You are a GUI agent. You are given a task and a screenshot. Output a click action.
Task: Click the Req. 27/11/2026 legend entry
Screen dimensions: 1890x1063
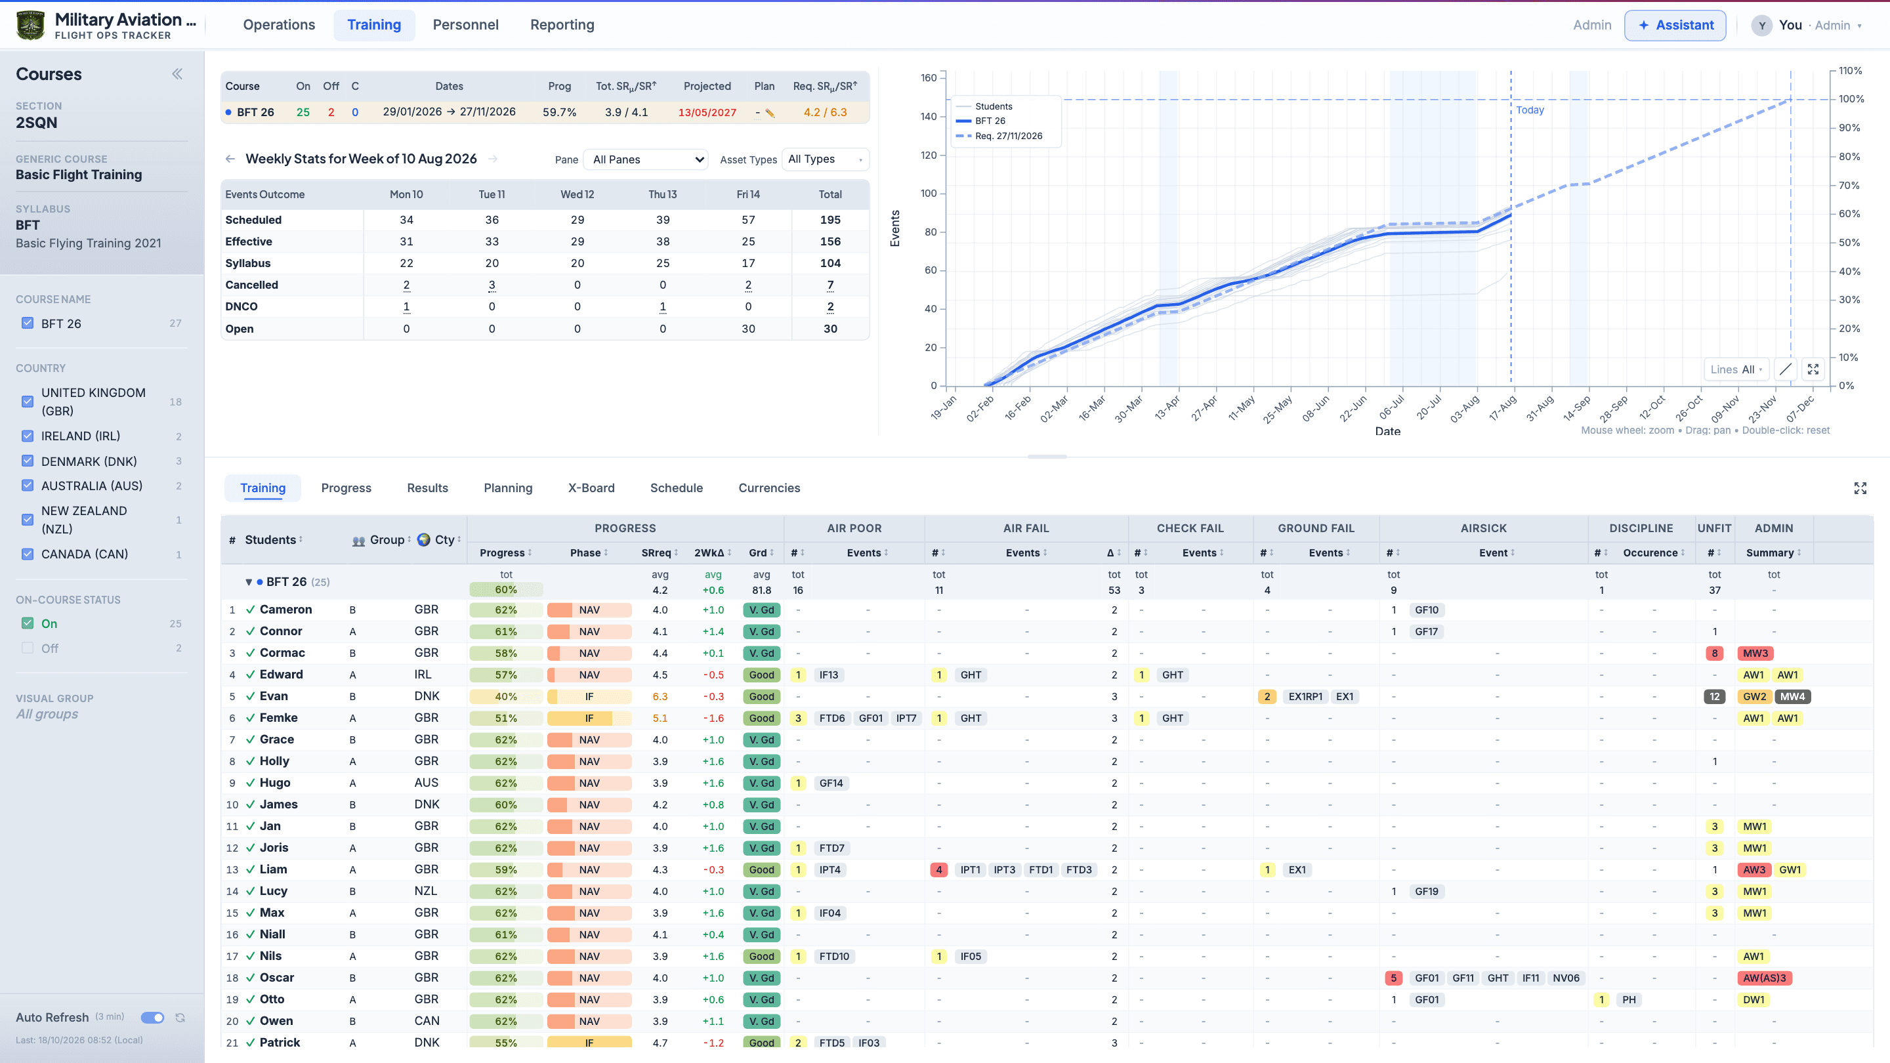(999, 136)
